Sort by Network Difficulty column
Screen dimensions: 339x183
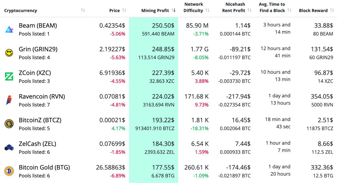(208, 10)
